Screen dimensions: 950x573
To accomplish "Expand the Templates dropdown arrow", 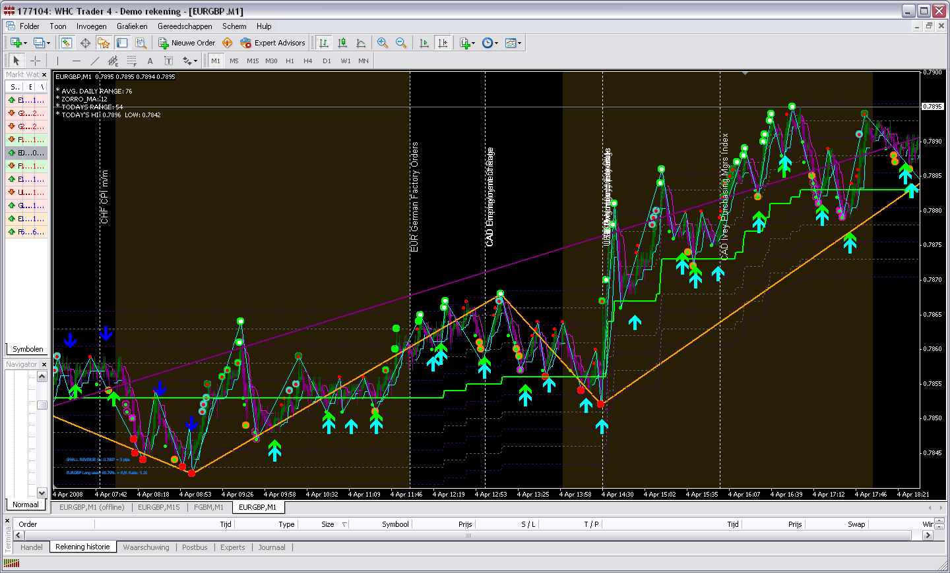I will 520,43.
